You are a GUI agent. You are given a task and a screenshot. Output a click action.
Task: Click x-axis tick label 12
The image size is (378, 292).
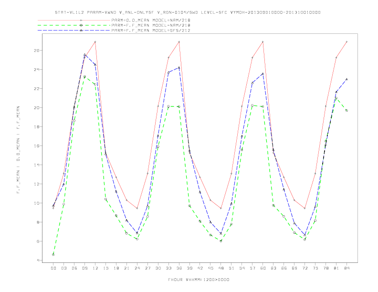[95, 268]
